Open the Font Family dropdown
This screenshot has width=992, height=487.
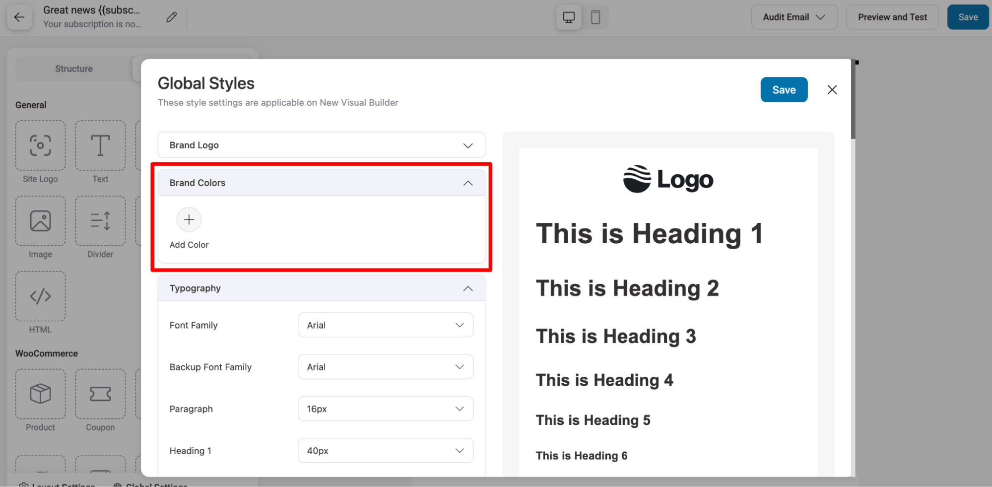pos(385,325)
